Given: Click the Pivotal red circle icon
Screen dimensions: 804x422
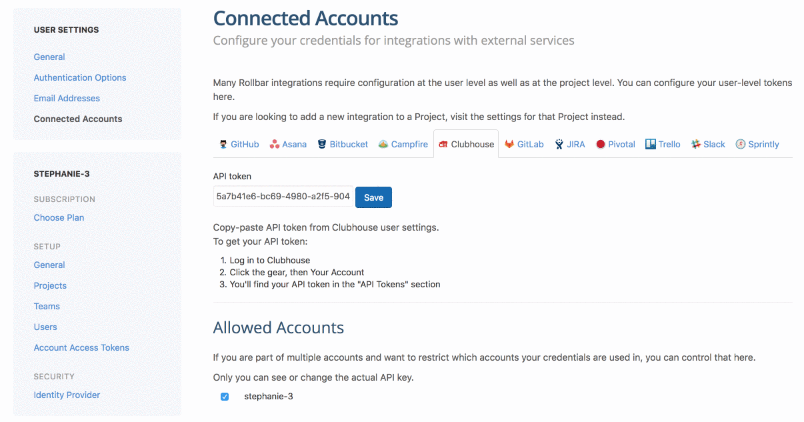Looking at the screenshot, I should tap(601, 145).
